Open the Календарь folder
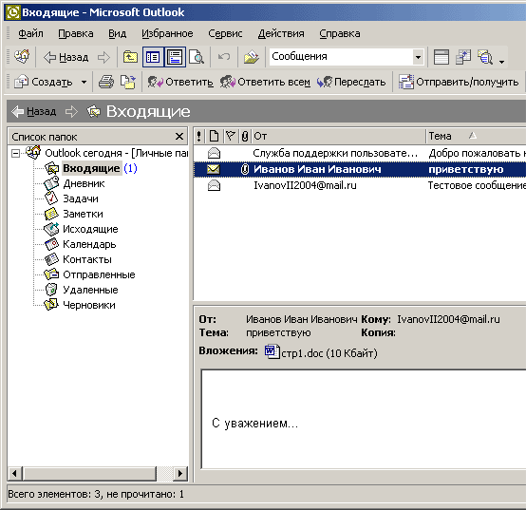 coord(89,244)
